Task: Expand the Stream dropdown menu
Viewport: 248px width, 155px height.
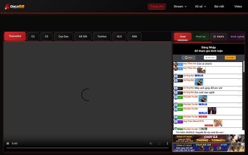Action: click(x=180, y=7)
